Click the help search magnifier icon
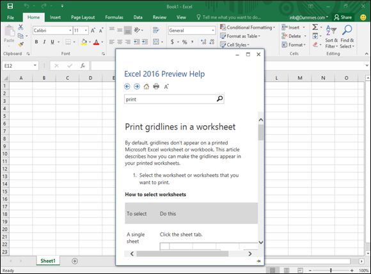371x274 pixels. 219,99
